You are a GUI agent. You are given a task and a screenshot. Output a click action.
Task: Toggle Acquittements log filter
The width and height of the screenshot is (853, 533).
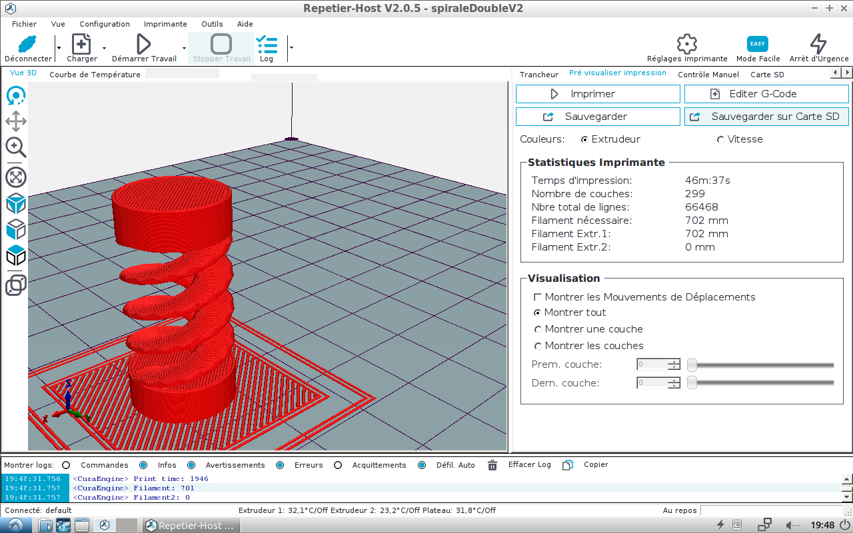338,465
